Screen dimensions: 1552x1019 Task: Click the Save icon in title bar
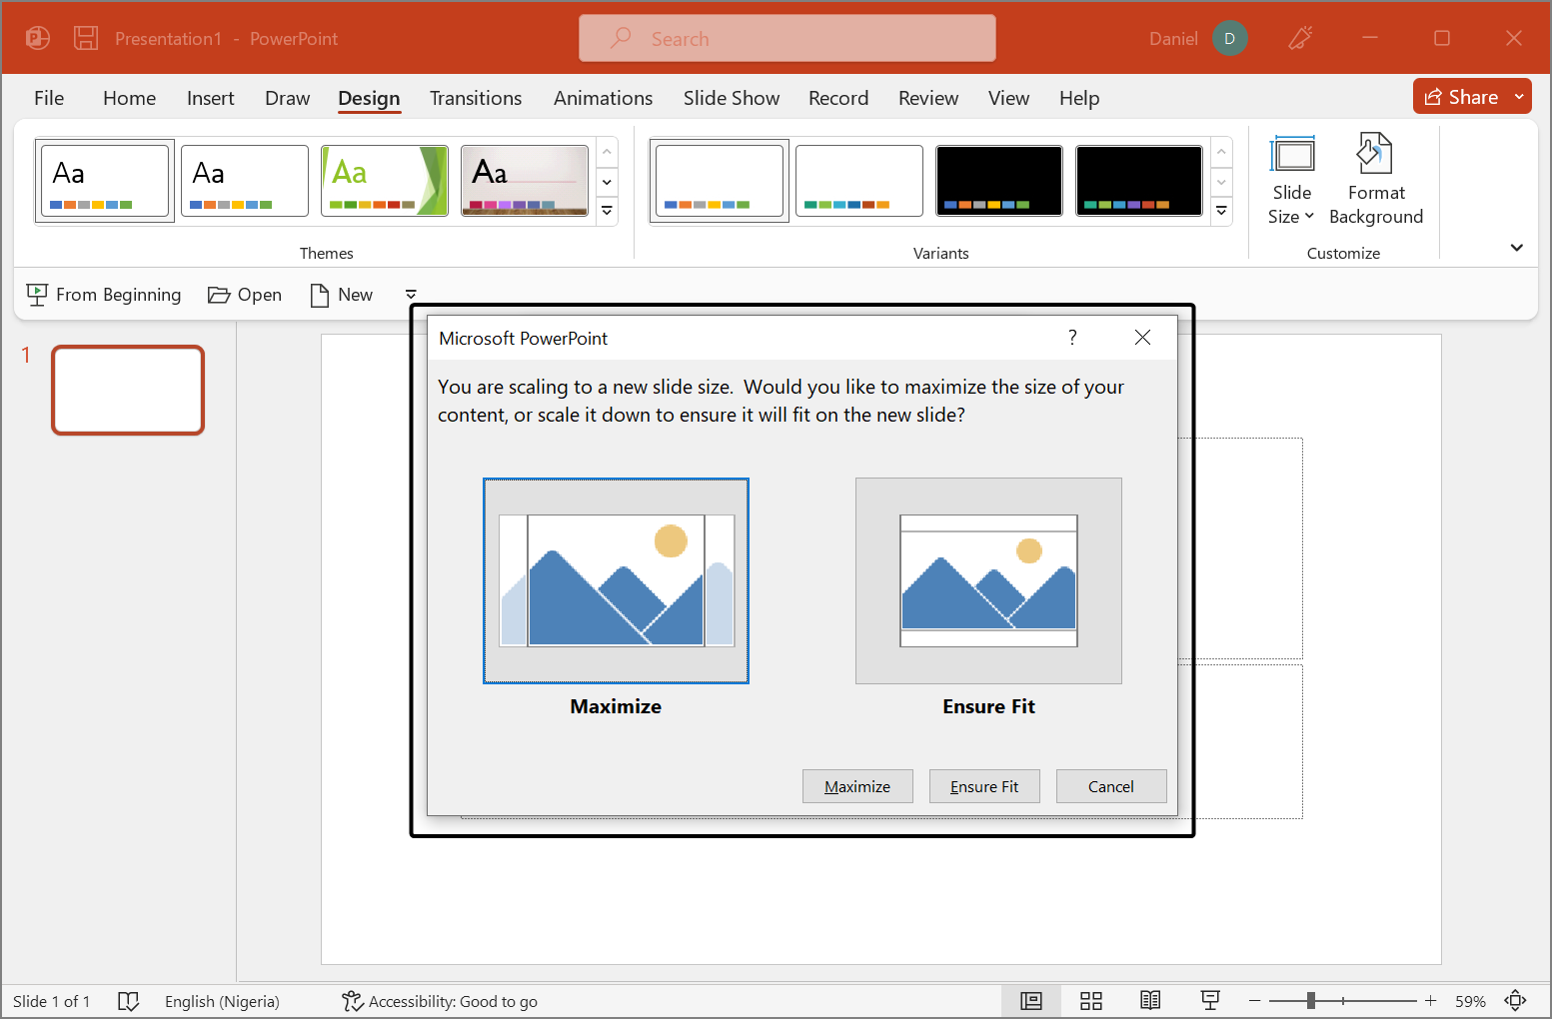86,38
